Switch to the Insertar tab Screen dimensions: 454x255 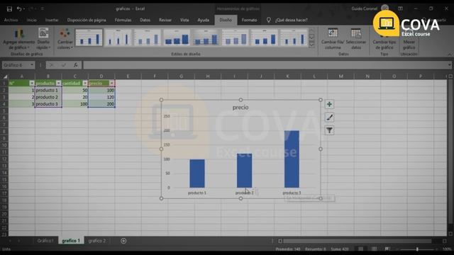(x=52, y=20)
